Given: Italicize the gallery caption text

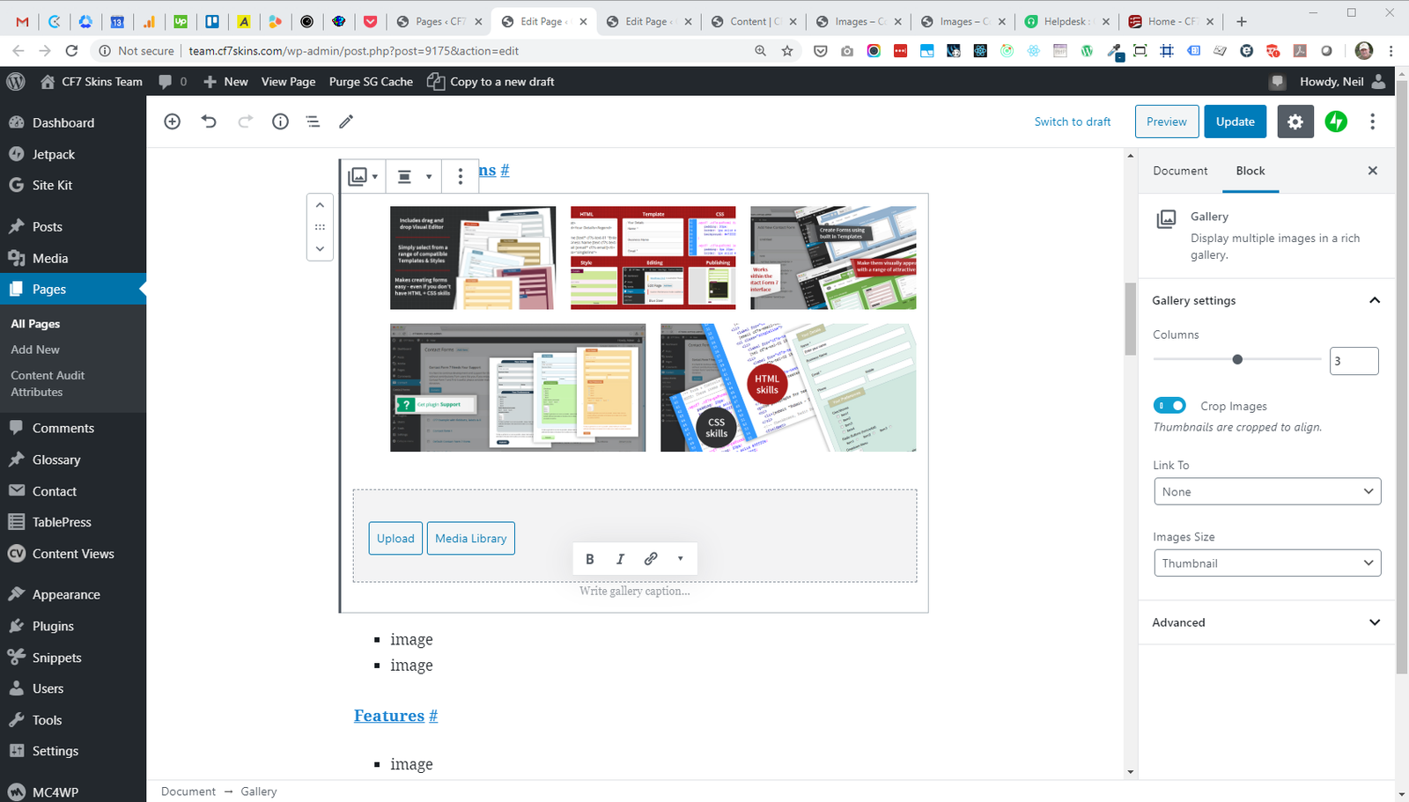Looking at the screenshot, I should pos(620,559).
